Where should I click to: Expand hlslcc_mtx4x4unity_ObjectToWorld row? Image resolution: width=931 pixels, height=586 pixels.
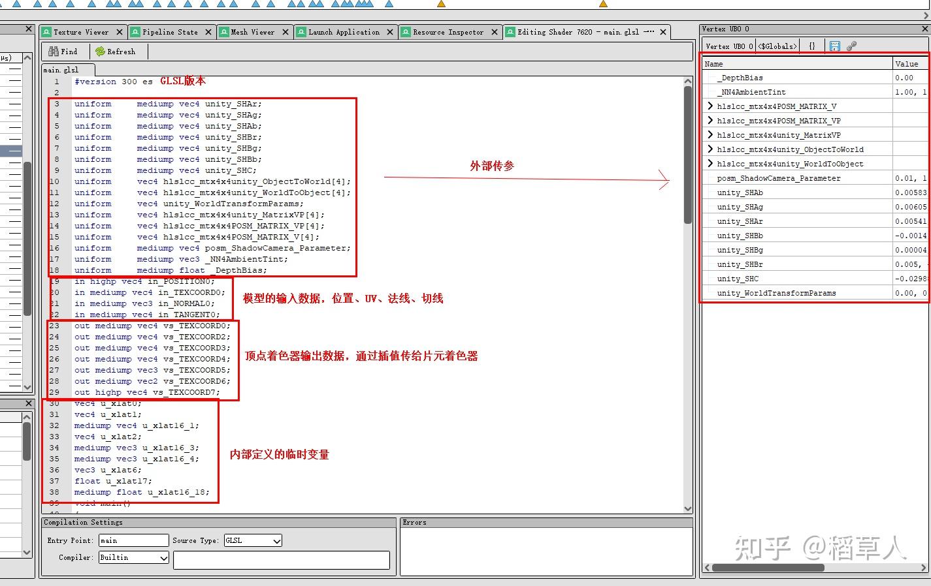click(710, 149)
